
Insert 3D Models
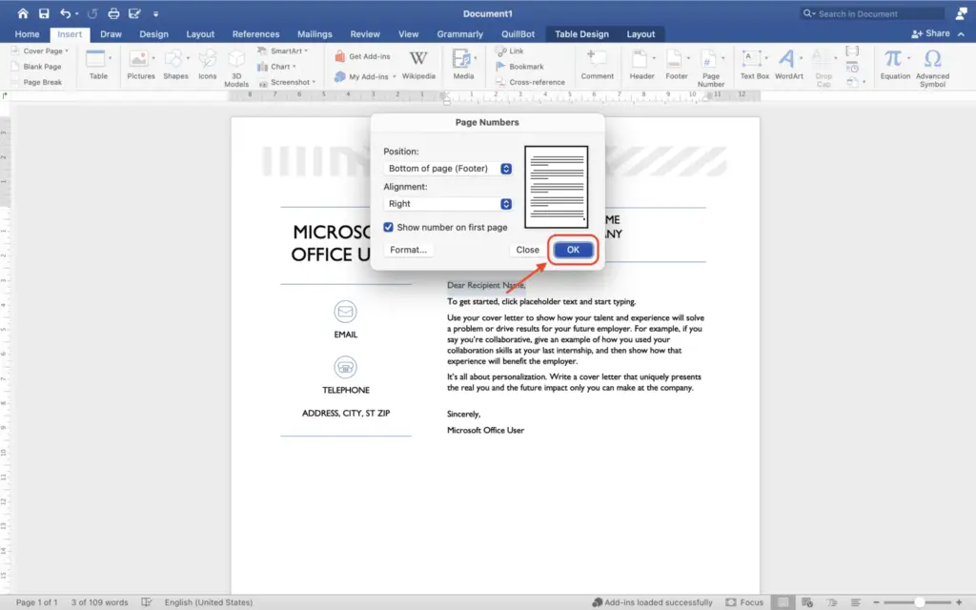[236, 68]
